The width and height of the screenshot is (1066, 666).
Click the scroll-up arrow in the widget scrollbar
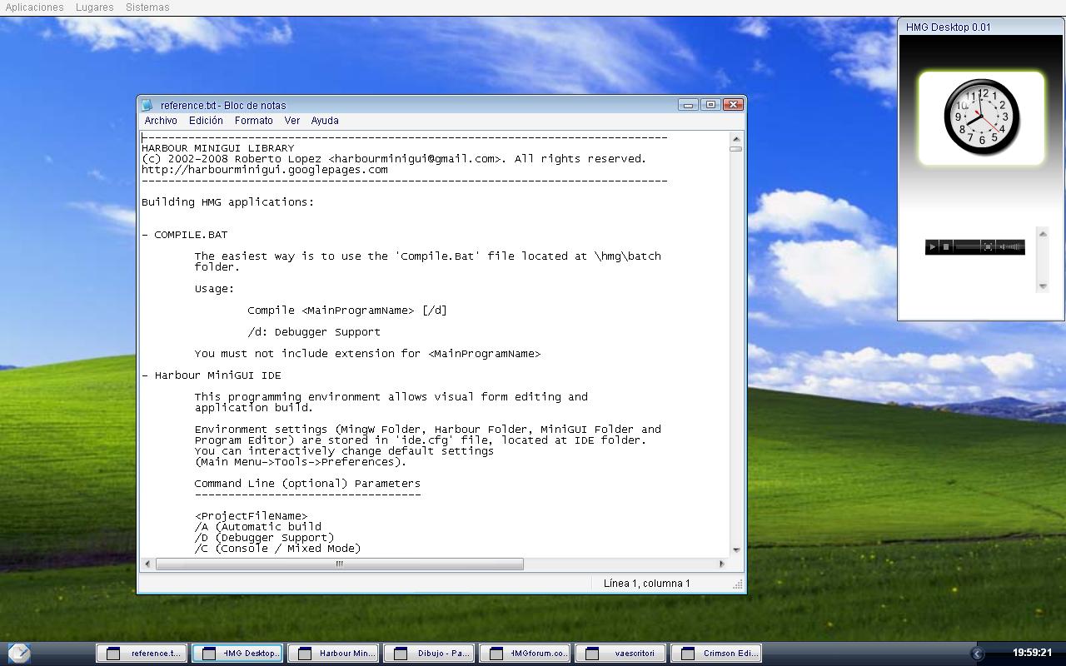pos(1042,232)
